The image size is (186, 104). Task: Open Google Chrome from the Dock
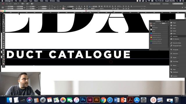(103, 100)
